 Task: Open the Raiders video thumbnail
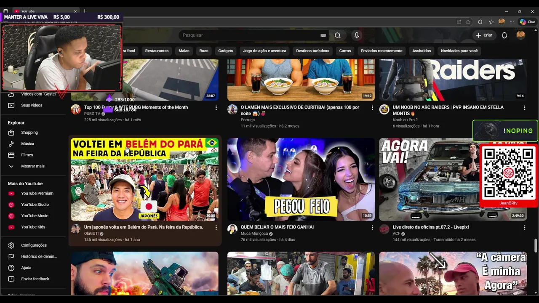[x=453, y=80]
